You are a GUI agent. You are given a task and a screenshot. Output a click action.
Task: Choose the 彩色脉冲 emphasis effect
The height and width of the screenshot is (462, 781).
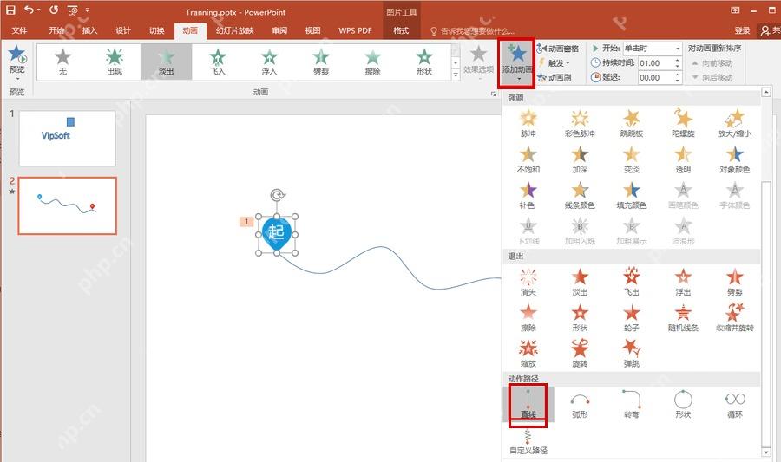click(580, 123)
